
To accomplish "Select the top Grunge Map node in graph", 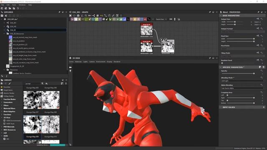I will 146,29.
